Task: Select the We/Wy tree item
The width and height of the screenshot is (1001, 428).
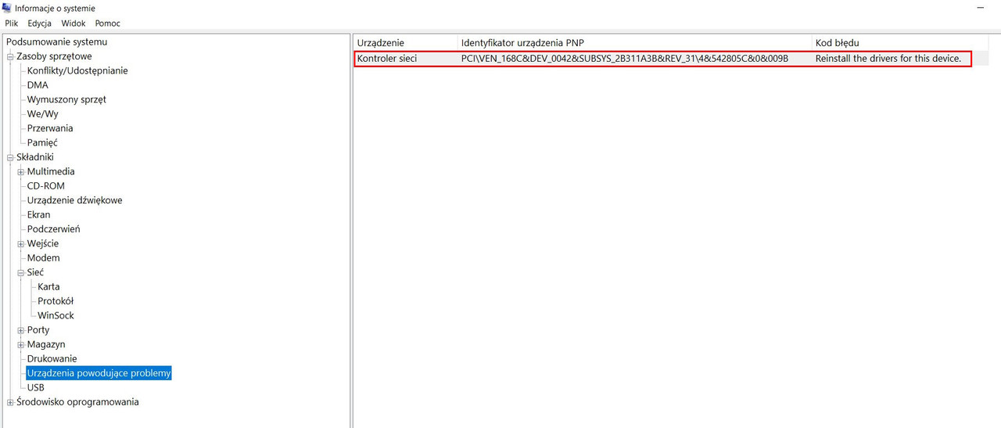Action: tap(42, 113)
